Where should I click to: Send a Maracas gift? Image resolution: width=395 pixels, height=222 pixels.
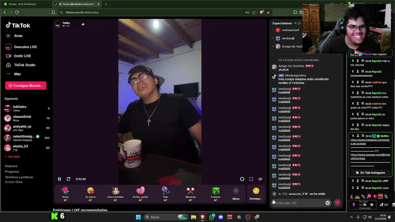coord(190,194)
